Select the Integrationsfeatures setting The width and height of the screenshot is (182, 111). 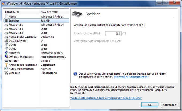coord(36,57)
